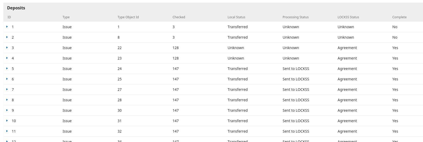Click the Type column header
Image resolution: width=423 pixels, height=142 pixels.
pos(66,17)
